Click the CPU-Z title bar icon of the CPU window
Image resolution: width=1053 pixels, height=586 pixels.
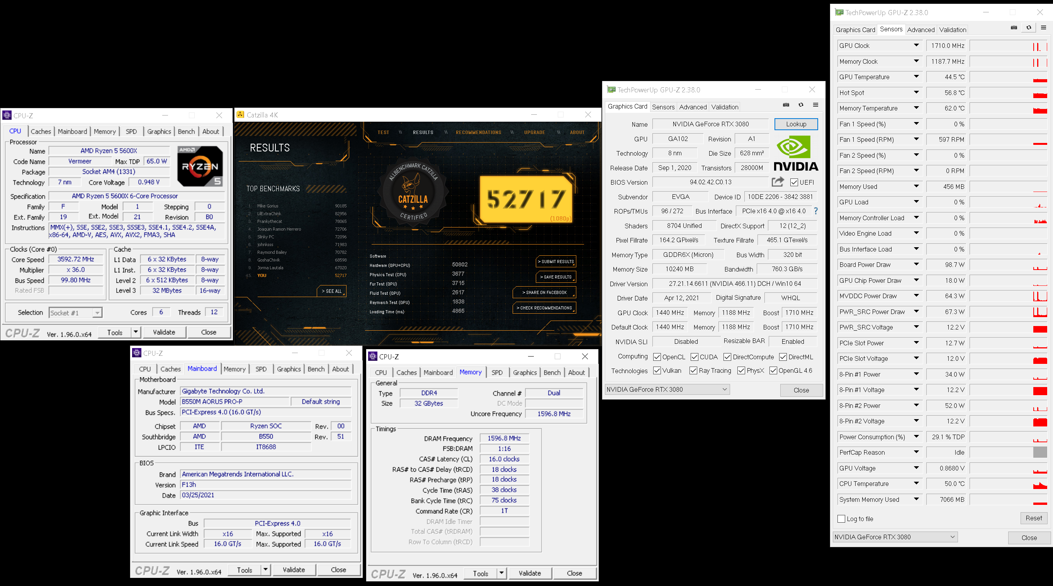tap(7, 115)
